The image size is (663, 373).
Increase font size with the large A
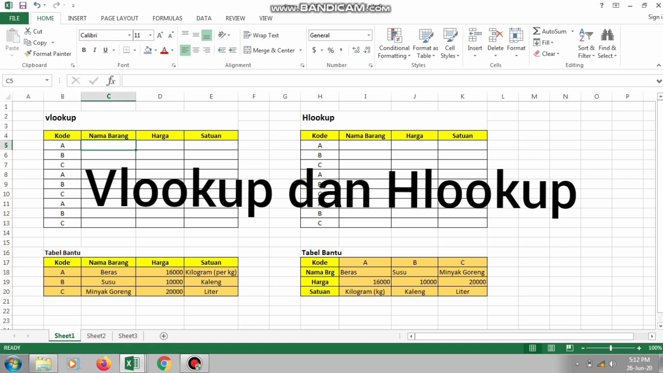[160, 35]
